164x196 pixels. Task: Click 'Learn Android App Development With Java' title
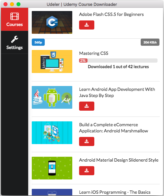pos(117,92)
